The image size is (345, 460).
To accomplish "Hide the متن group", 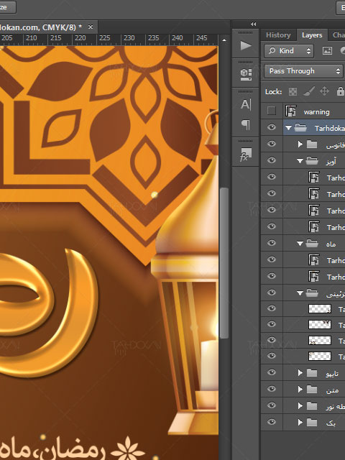I will click(272, 389).
